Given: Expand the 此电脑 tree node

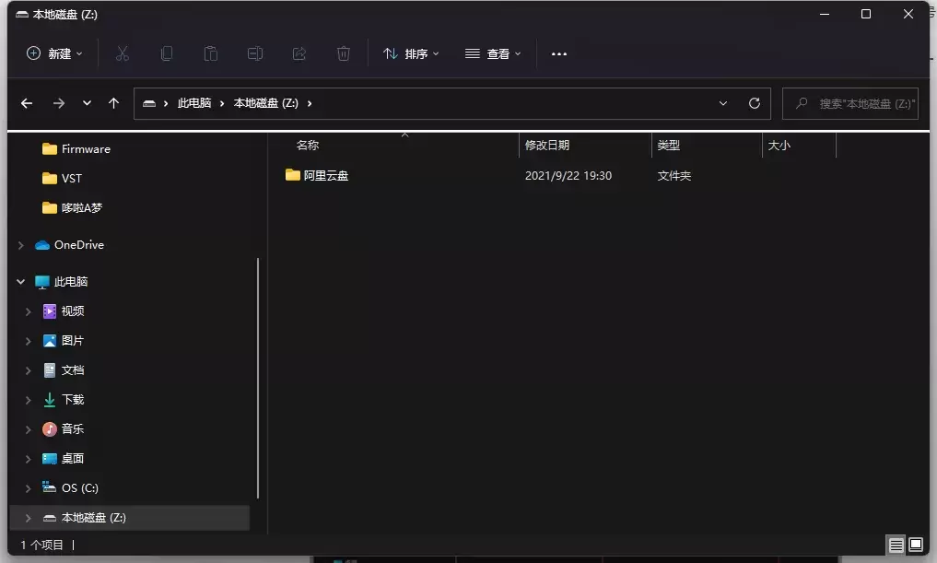Looking at the screenshot, I should pos(20,281).
